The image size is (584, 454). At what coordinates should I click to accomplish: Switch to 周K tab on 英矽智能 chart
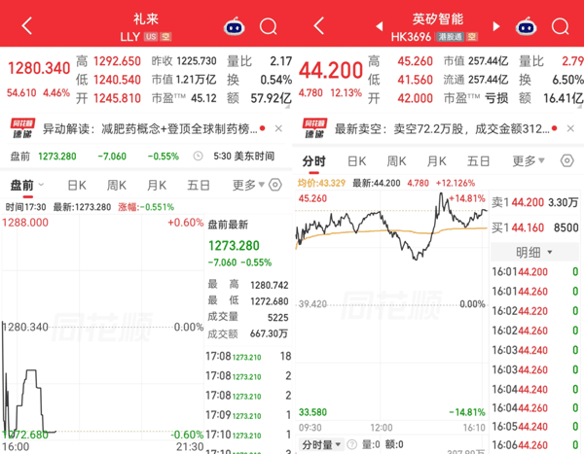click(397, 161)
